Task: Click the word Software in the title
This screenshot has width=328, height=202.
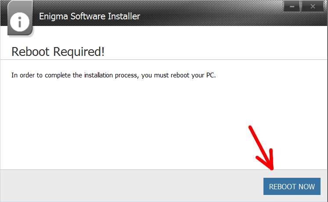Action: (88, 16)
